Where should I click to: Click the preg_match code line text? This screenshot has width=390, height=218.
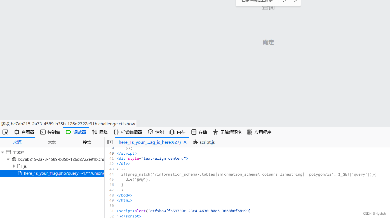pyautogui.click(x=249, y=174)
